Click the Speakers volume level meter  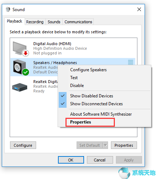point(131,62)
